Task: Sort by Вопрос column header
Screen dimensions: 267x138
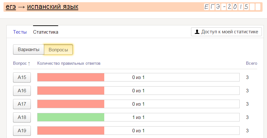Action: pos(22,63)
